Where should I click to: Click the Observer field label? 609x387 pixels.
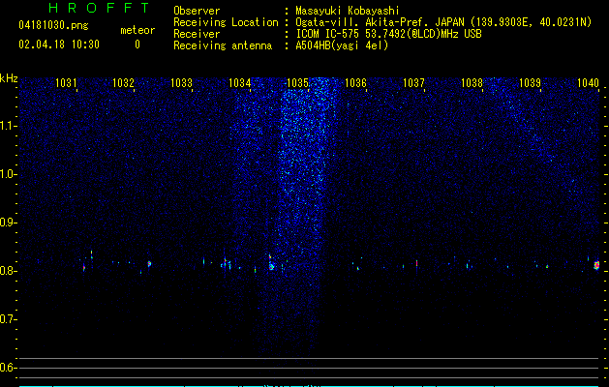[x=197, y=11]
